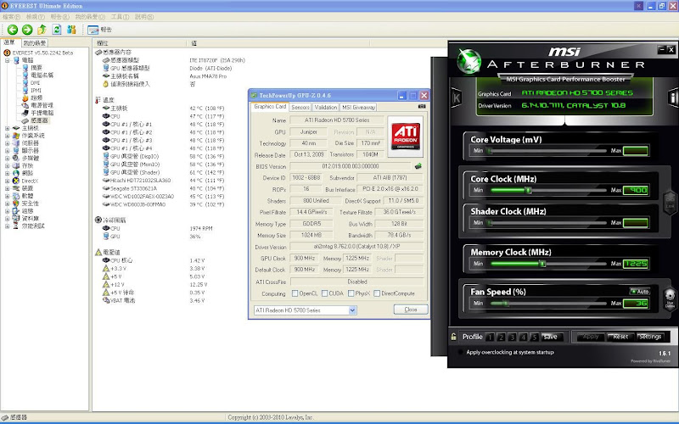Viewport: 679px width, 424px height.
Task: Enable Apply overclocking at system startup
Action: 459,352
